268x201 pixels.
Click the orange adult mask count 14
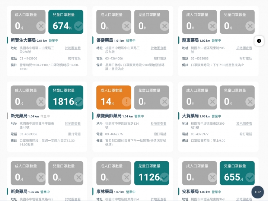[106, 102]
